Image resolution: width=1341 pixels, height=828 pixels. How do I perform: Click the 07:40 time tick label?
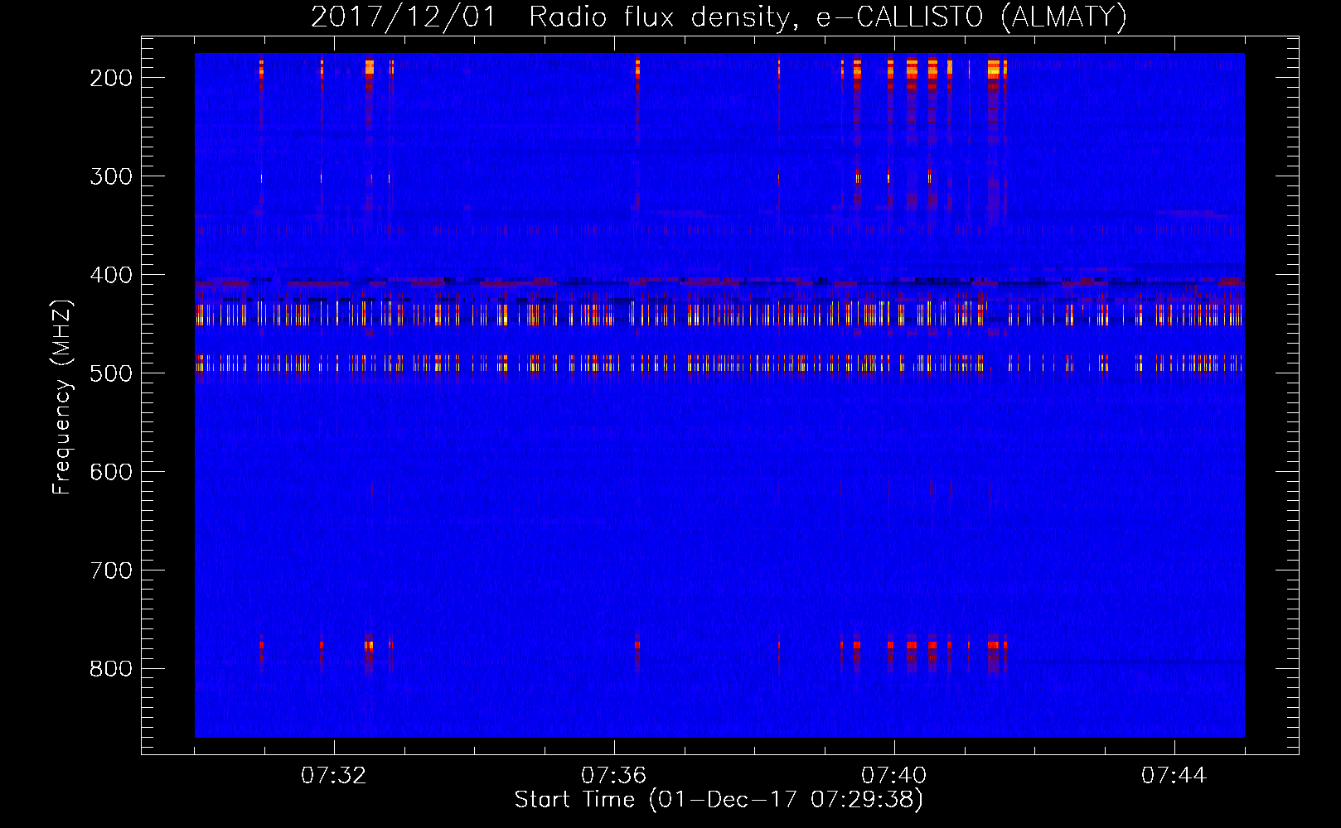coord(894,776)
